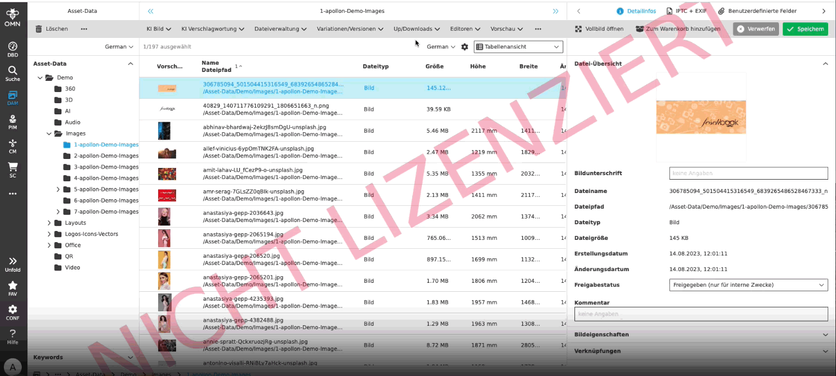
Task: Open the CONF configuration
Action: [12, 312]
